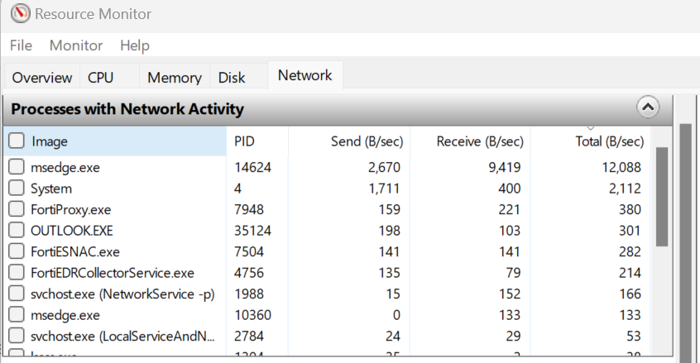
Task: Enable the OUTLOOK.EXE checkbox
Action: click(x=17, y=230)
